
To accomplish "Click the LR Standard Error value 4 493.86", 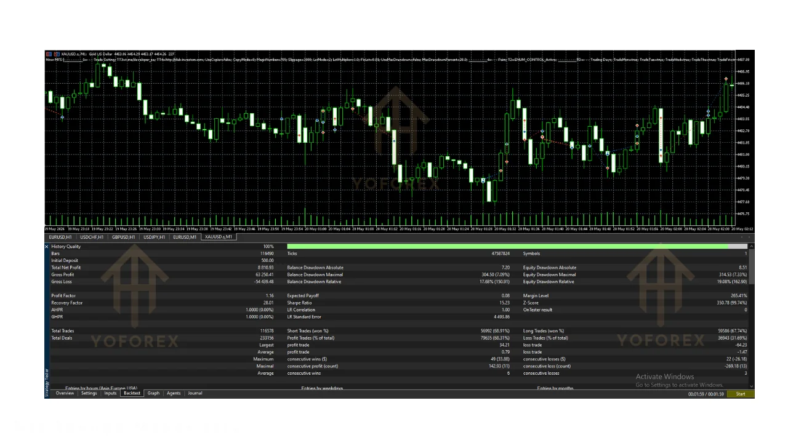I will (x=501, y=317).
